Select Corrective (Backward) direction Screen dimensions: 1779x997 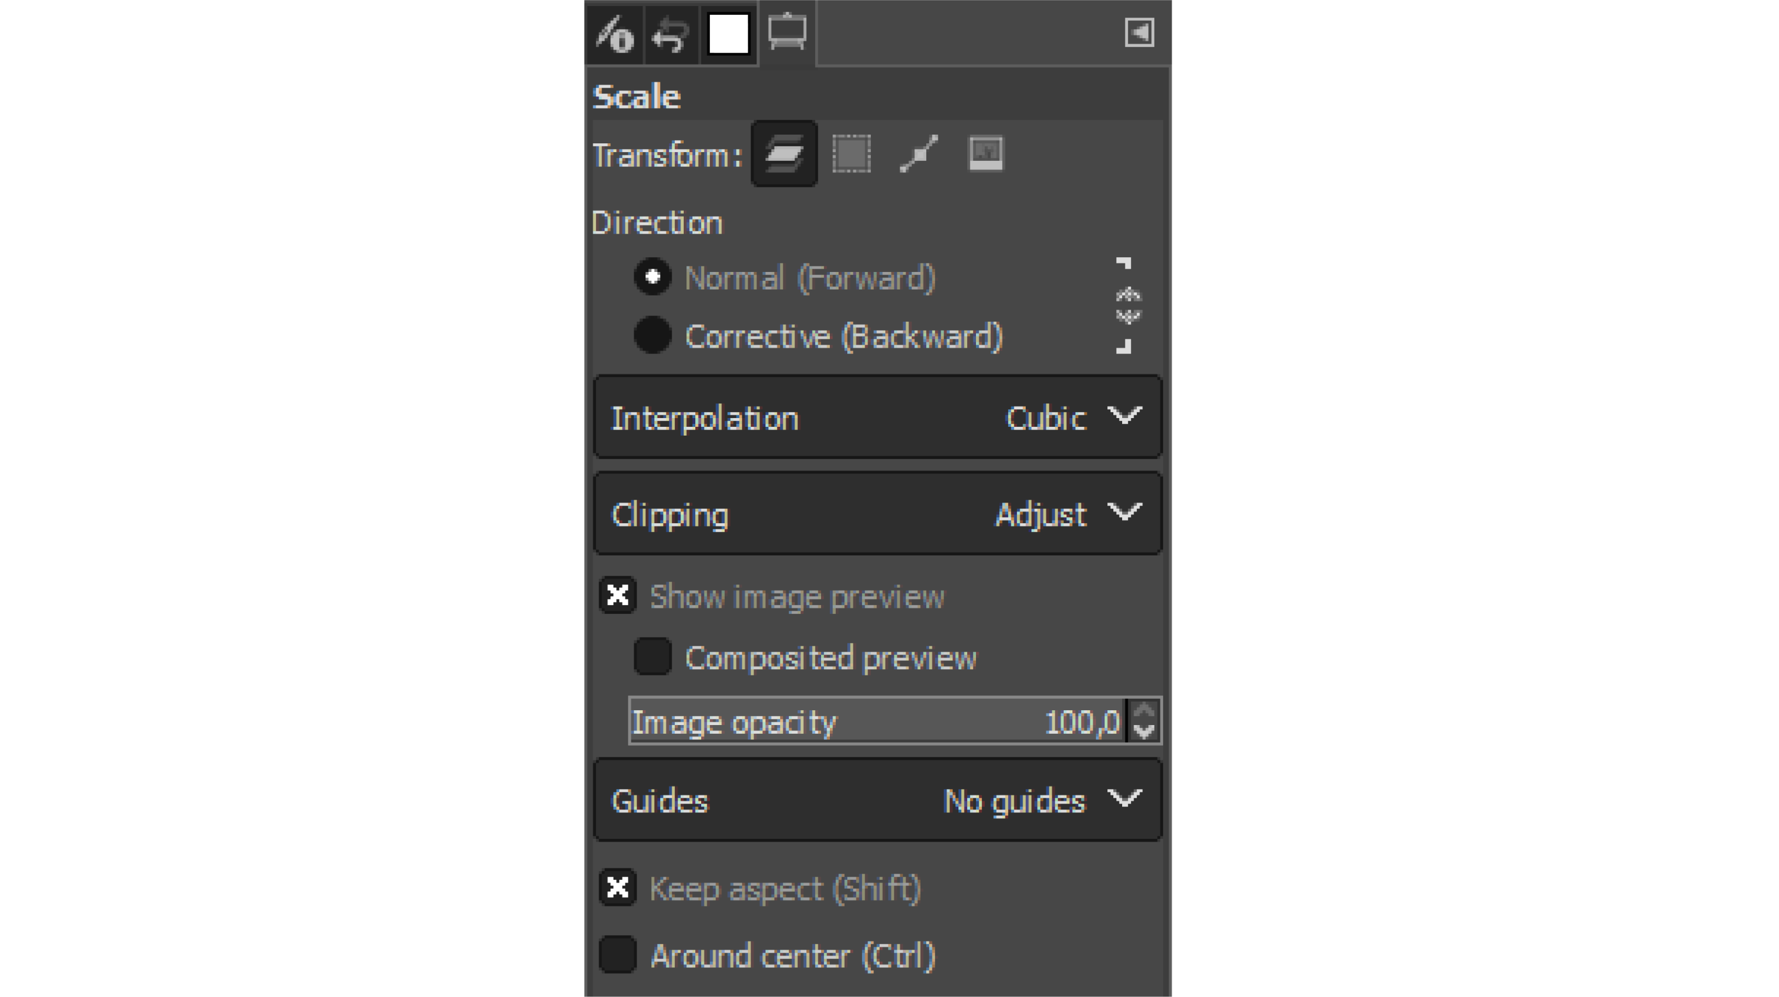click(818, 336)
